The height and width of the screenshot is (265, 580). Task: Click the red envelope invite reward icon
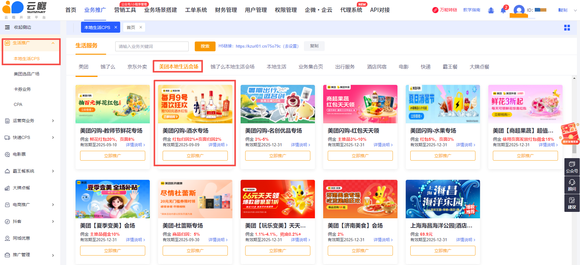[x=570, y=133]
